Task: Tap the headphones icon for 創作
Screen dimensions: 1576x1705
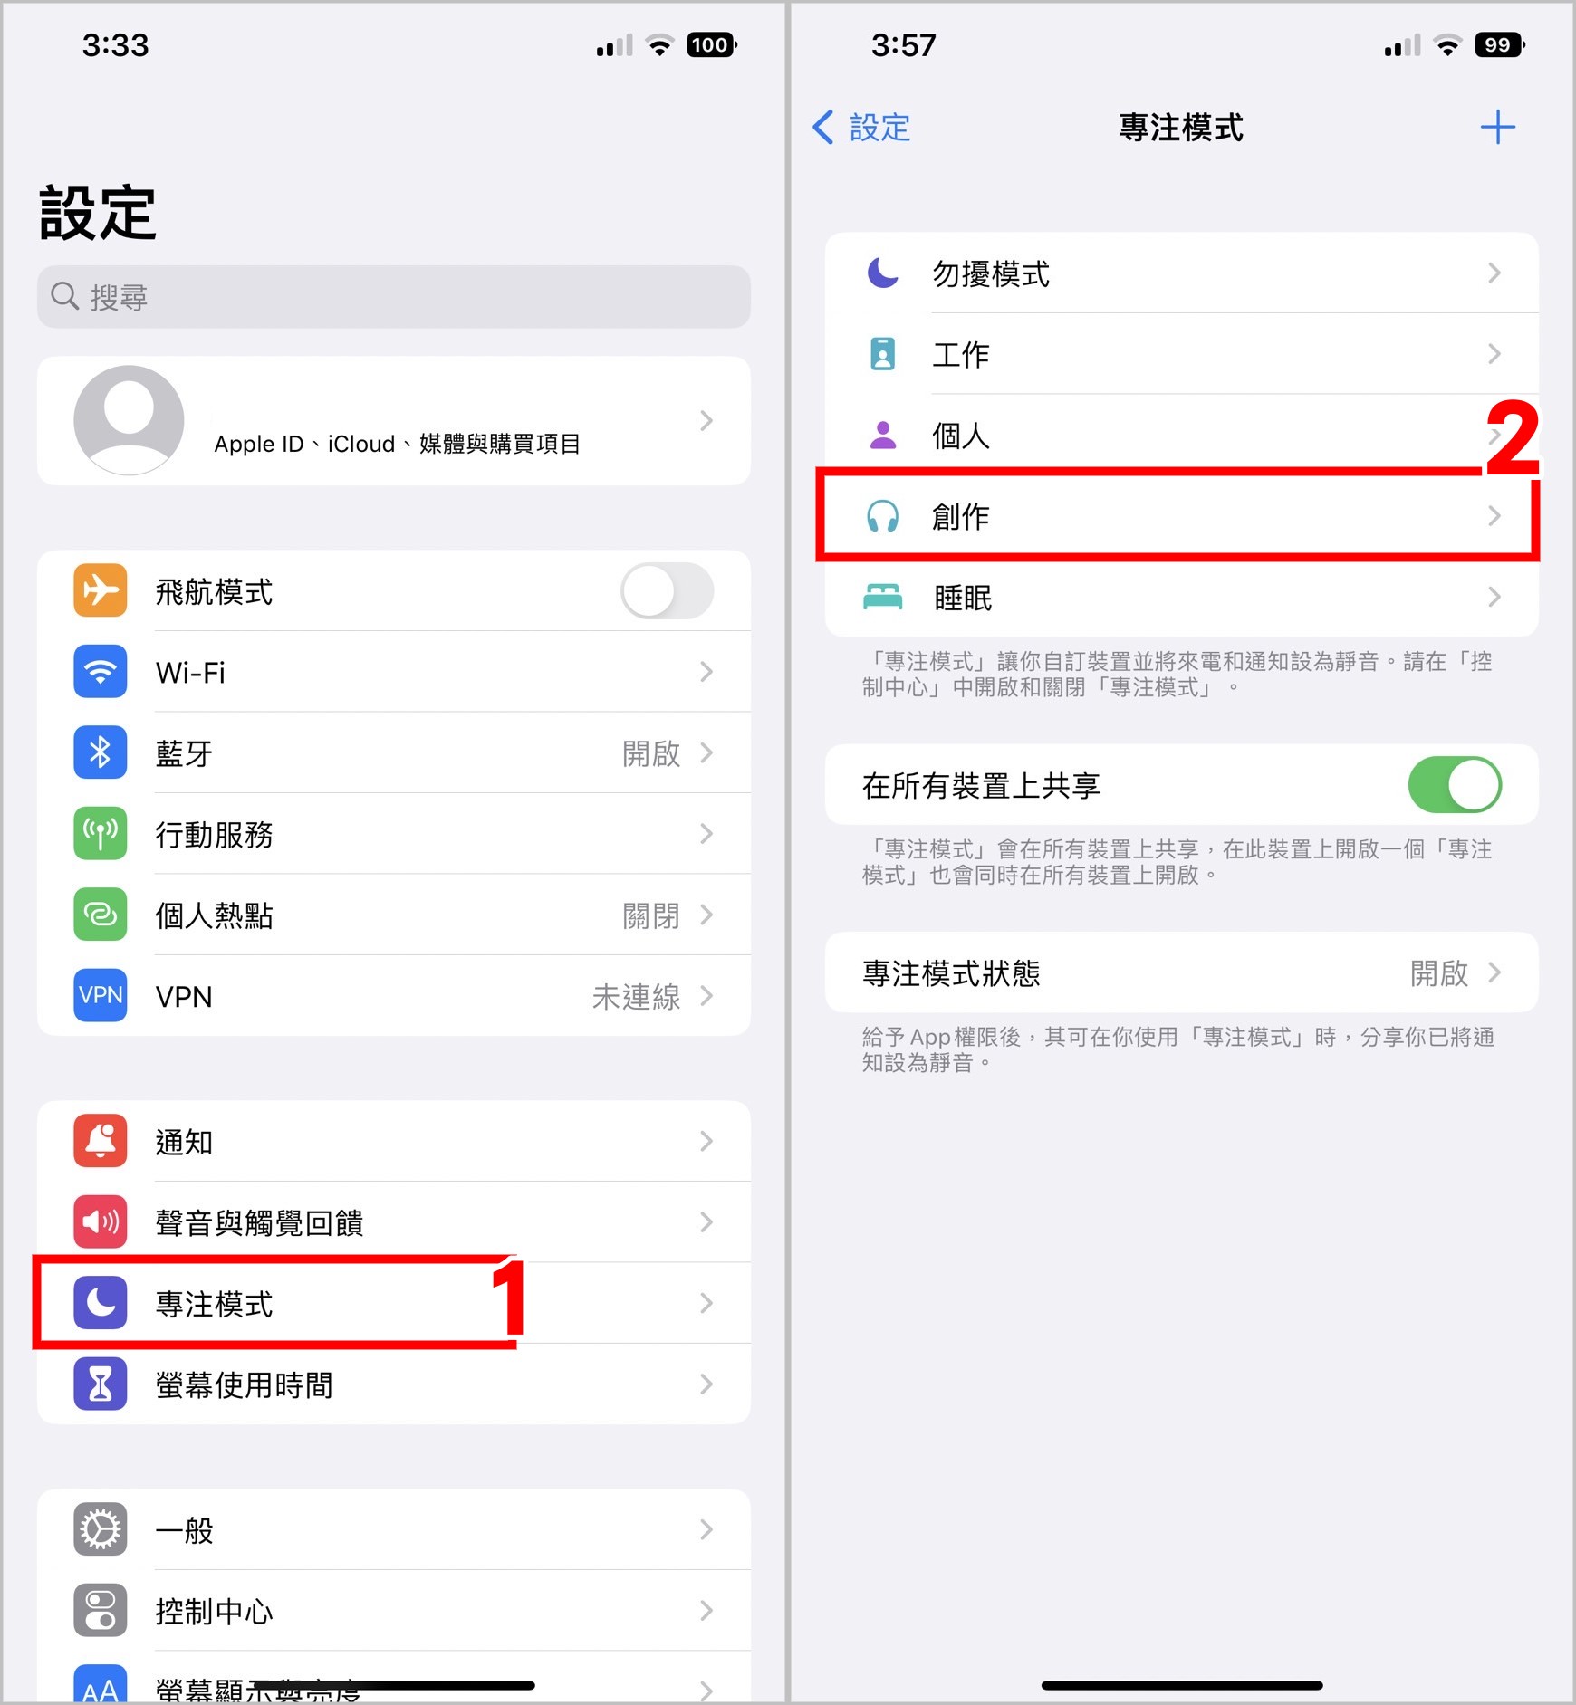Action: click(x=882, y=516)
